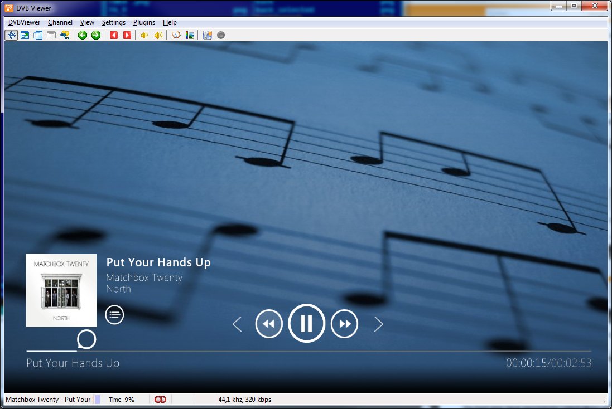
Task: Open the View menu
Action: (87, 22)
